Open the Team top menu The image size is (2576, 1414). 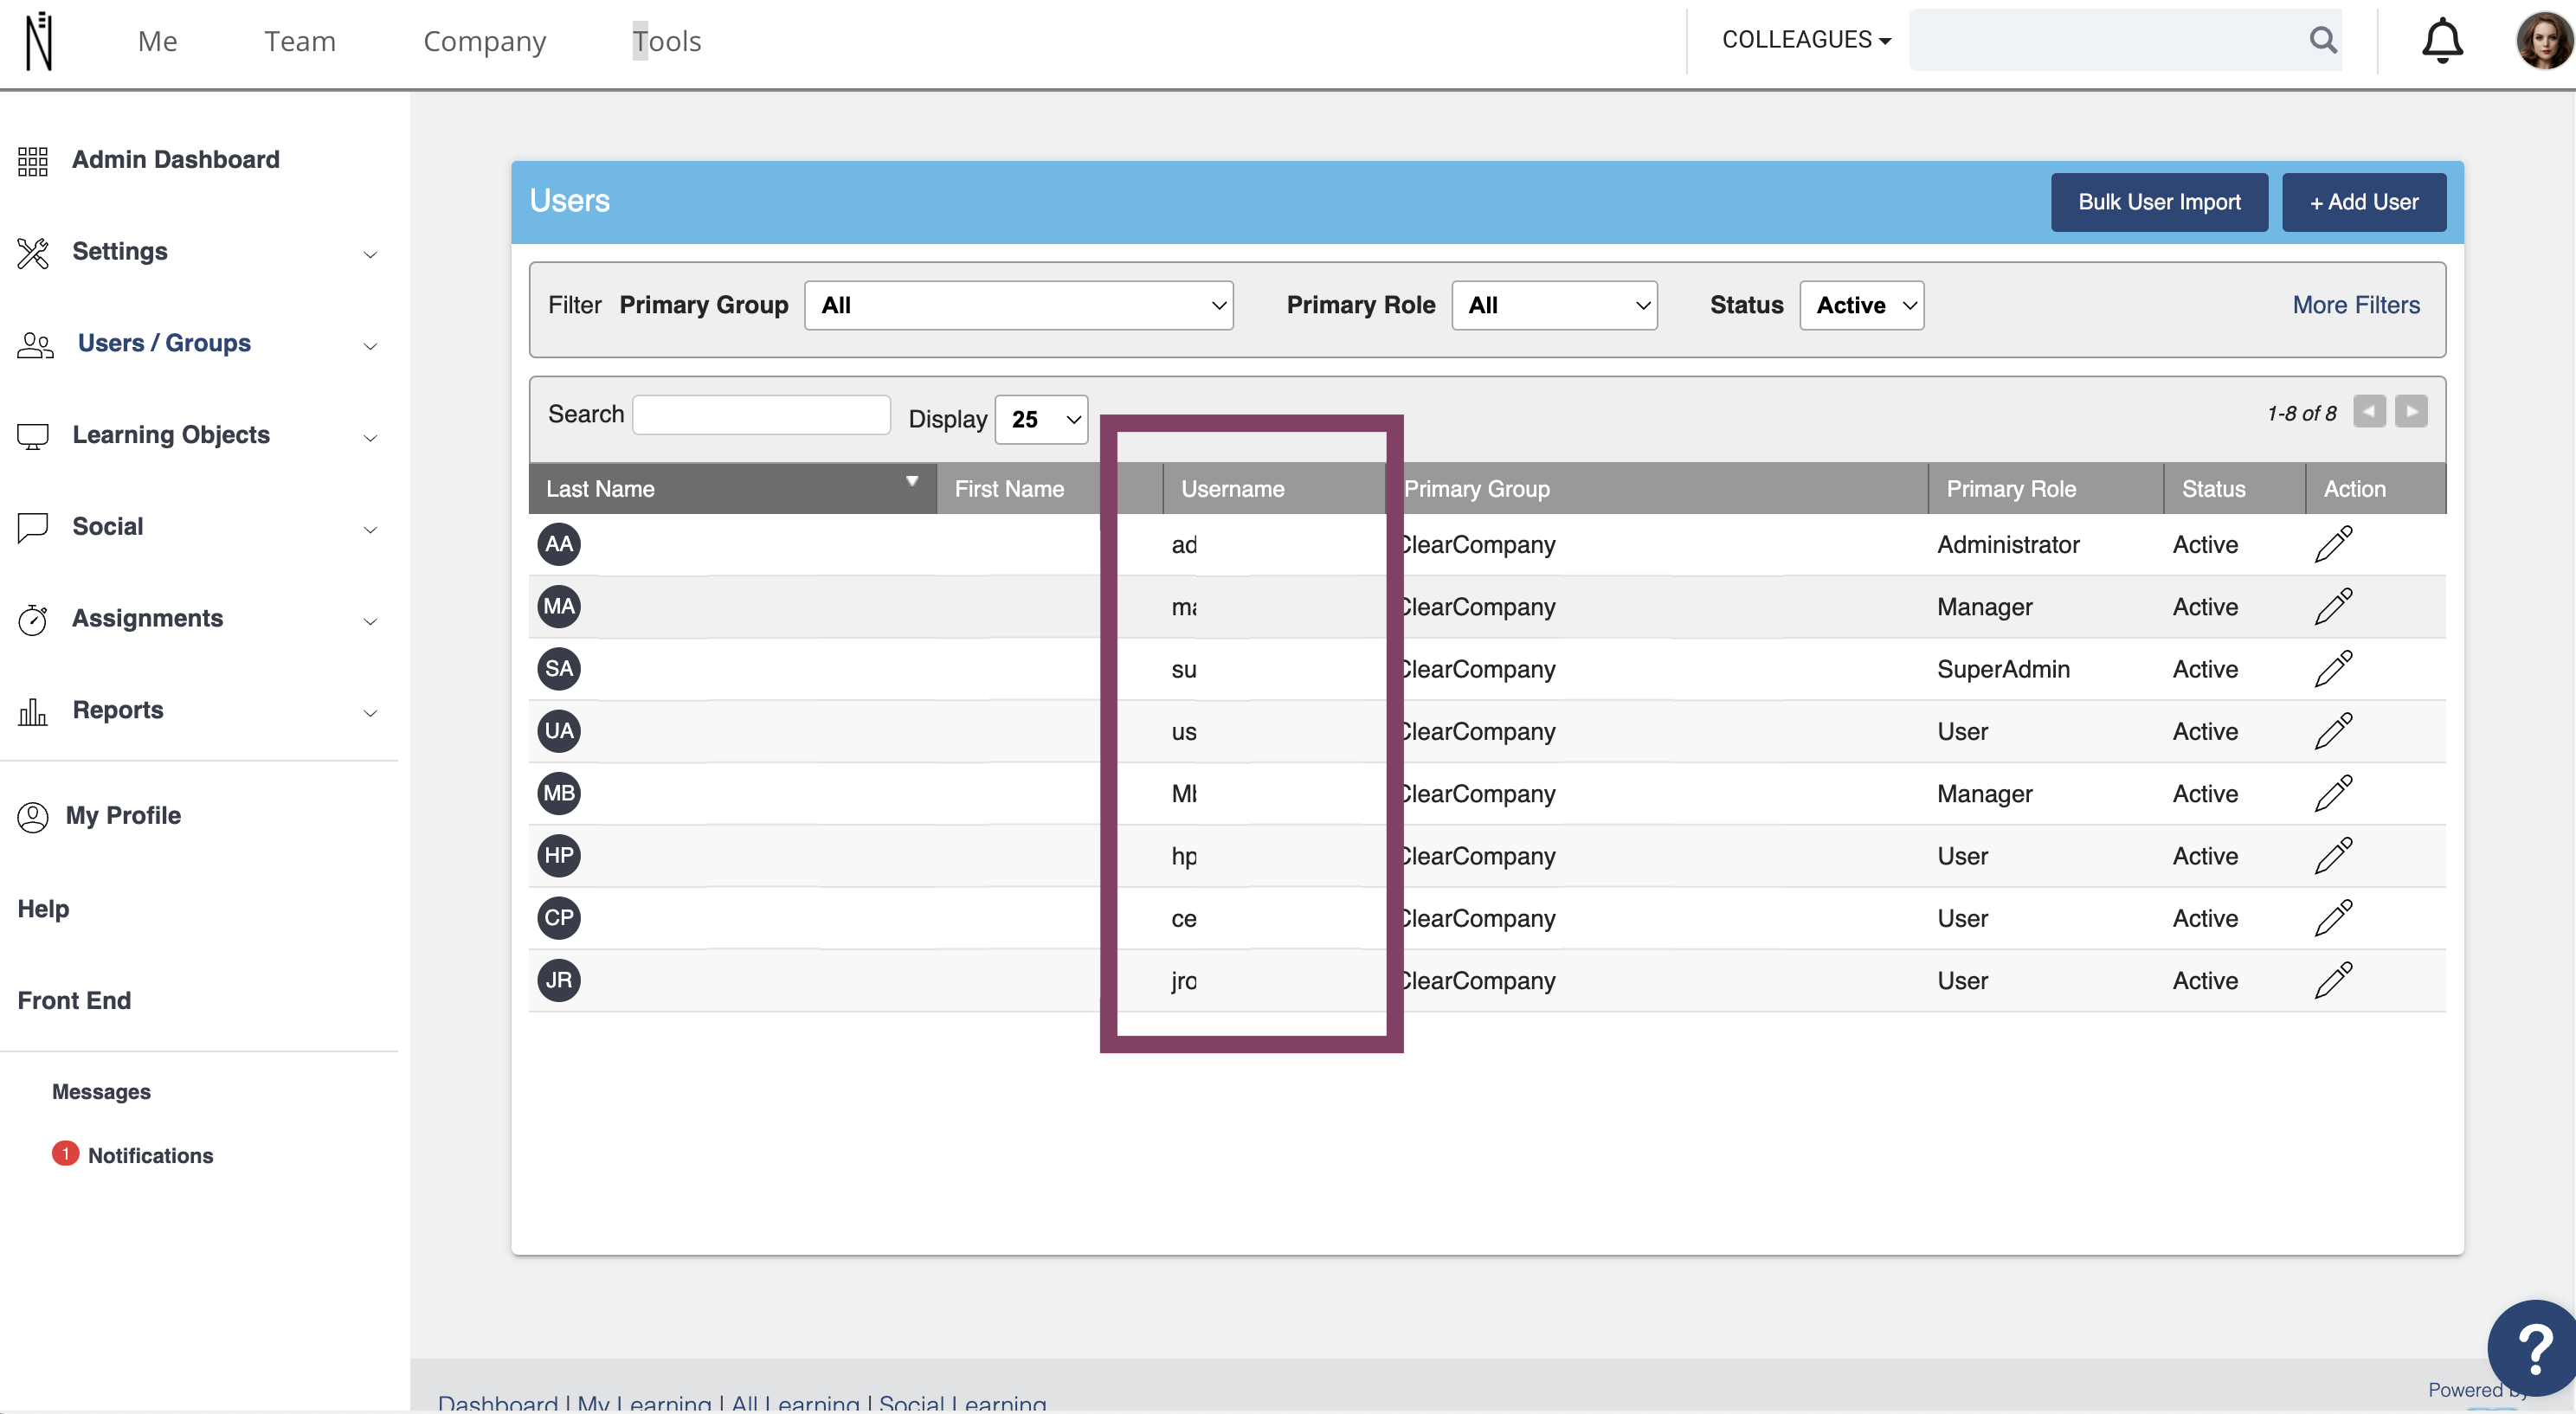(300, 41)
